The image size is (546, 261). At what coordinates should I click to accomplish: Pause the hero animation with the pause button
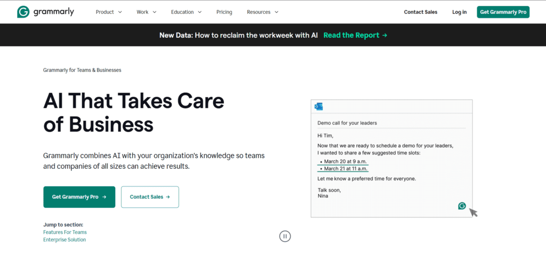[x=285, y=236]
